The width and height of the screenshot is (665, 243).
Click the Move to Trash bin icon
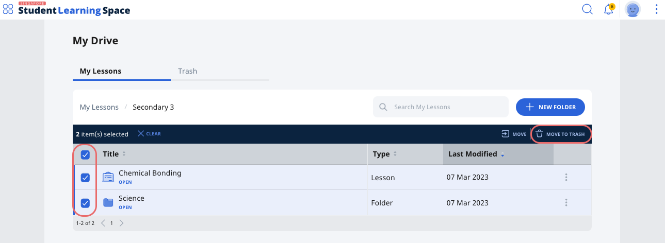(539, 134)
